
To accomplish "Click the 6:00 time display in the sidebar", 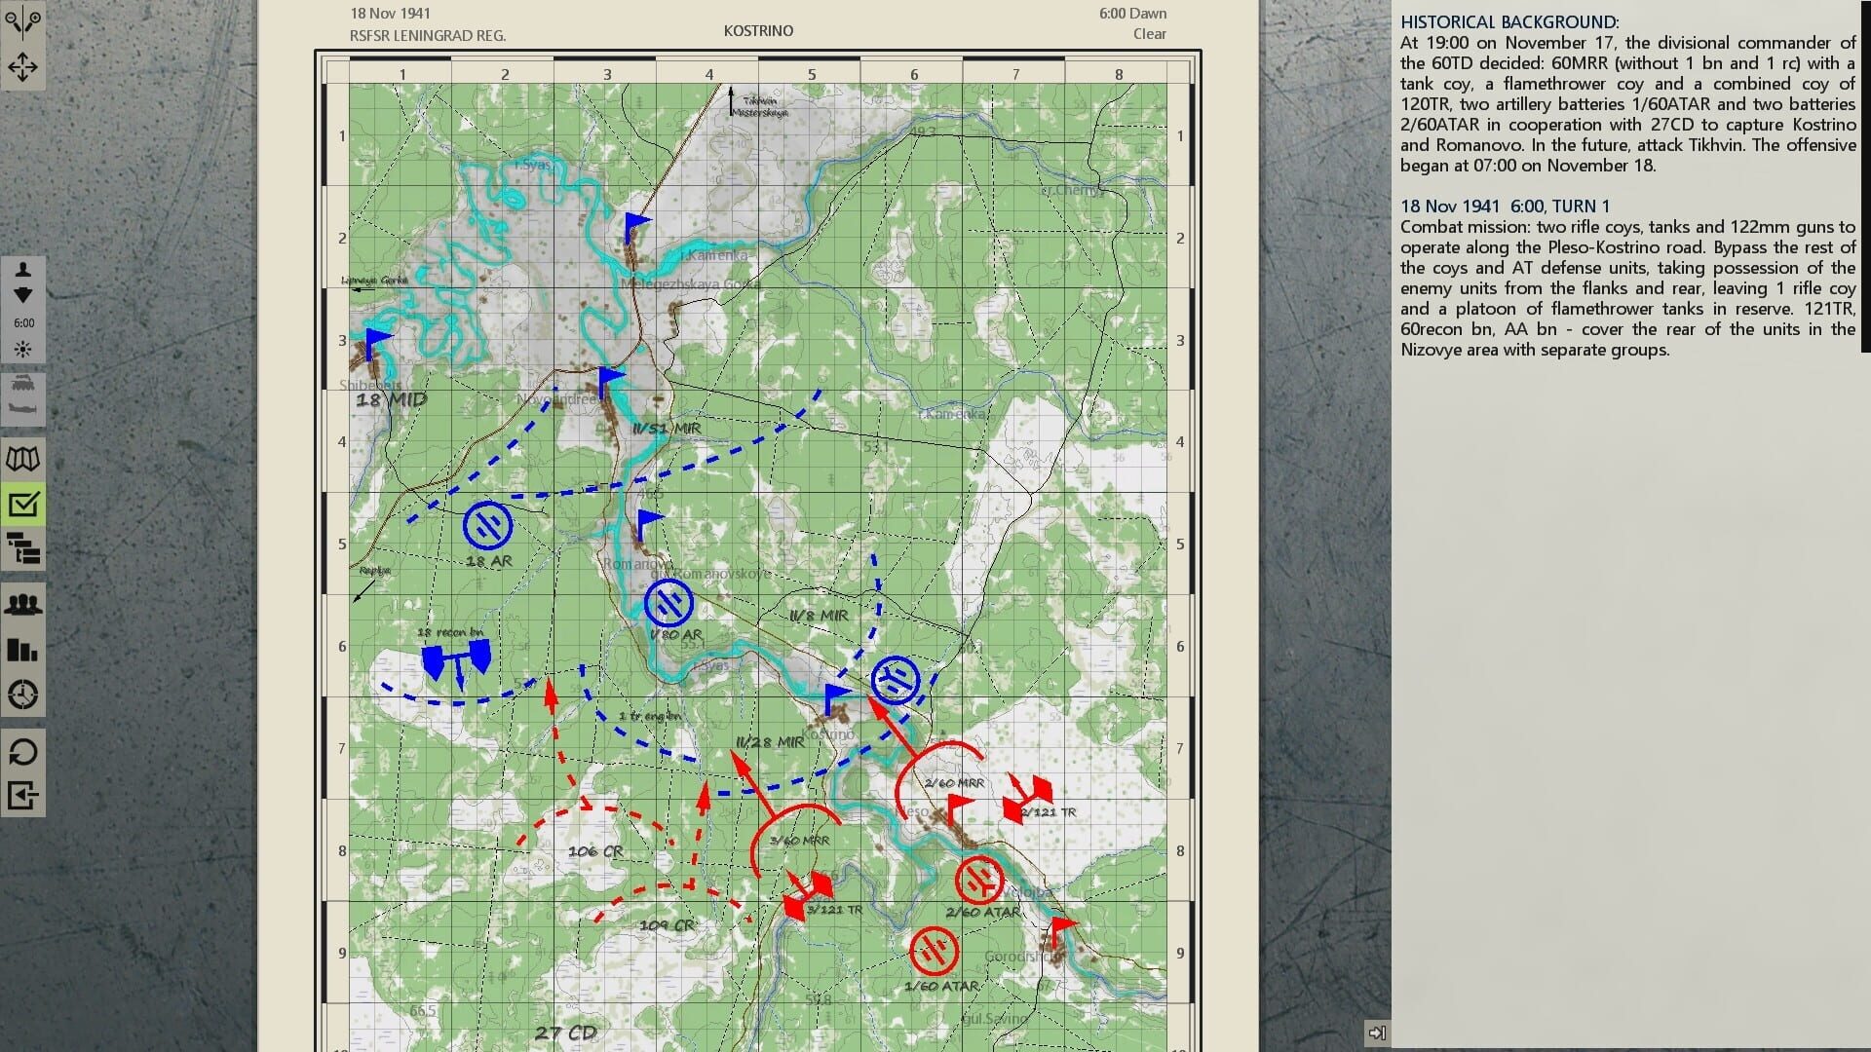I will [x=21, y=321].
